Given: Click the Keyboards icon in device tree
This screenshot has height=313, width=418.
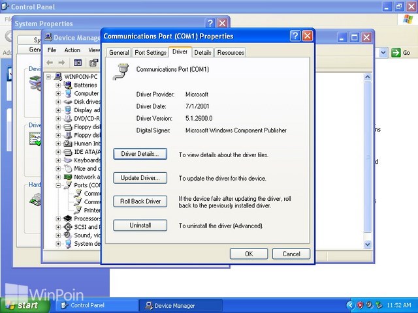Looking at the screenshot, I should click(x=68, y=160).
